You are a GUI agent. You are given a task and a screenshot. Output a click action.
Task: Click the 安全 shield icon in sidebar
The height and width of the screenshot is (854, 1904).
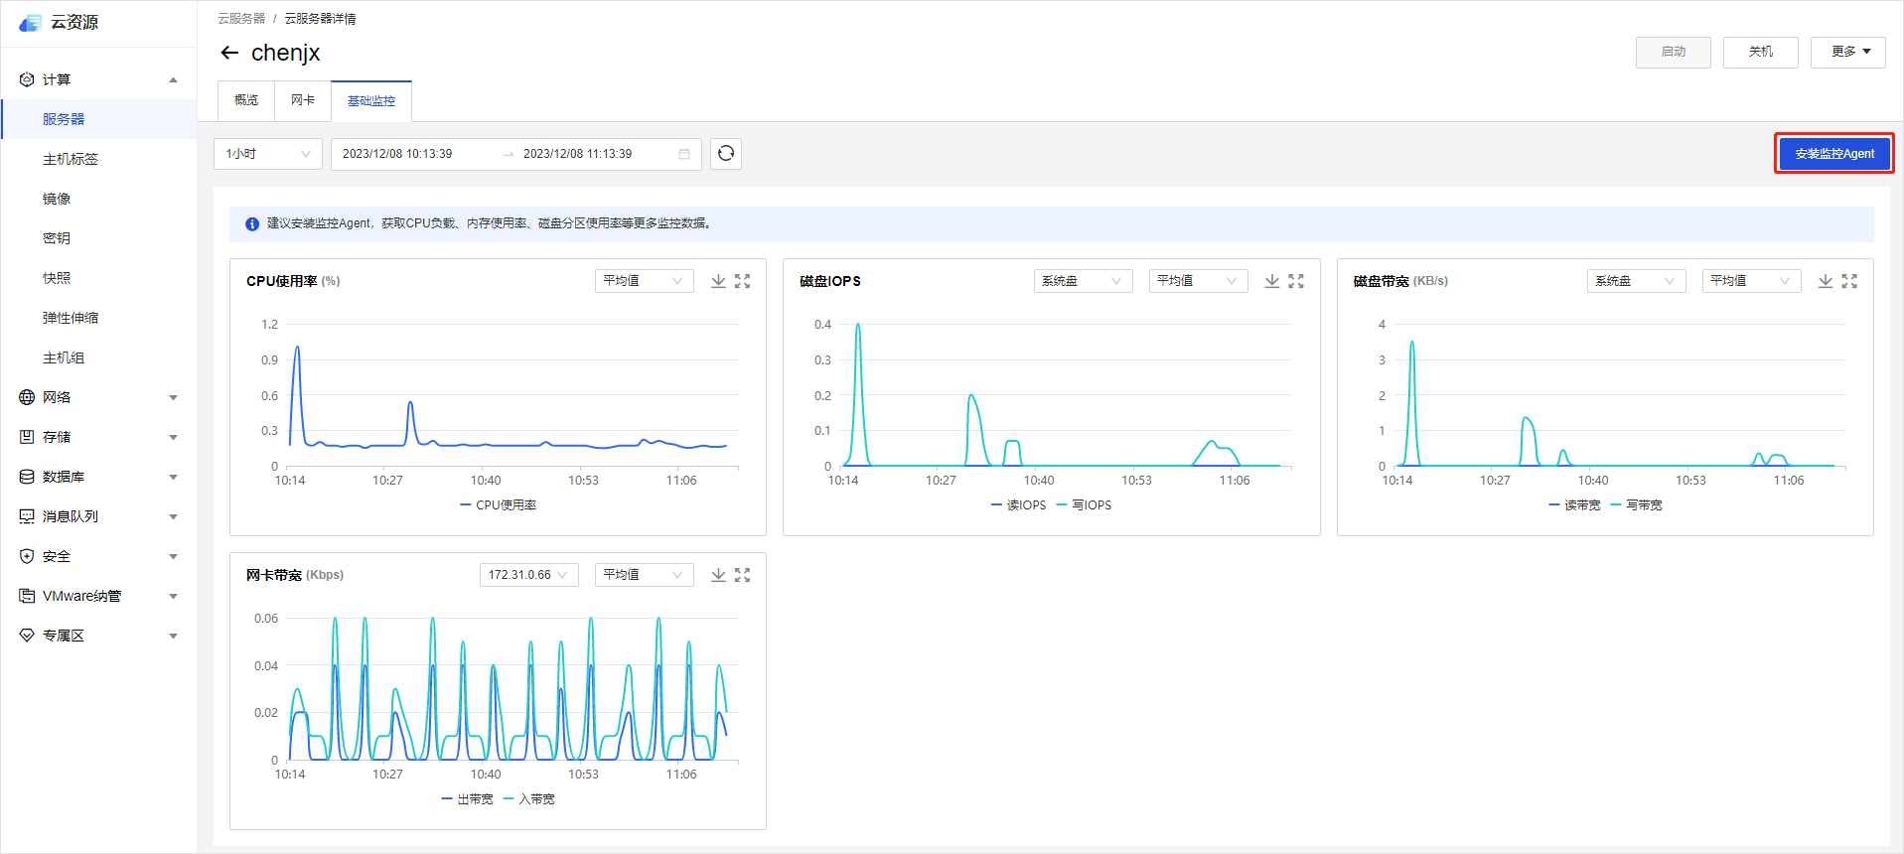tap(27, 556)
